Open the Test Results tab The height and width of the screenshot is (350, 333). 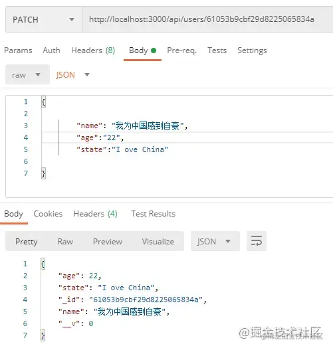pos(154,214)
